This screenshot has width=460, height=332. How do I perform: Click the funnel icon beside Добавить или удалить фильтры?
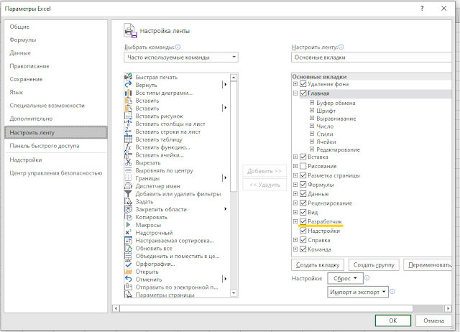pyautogui.click(x=128, y=194)
